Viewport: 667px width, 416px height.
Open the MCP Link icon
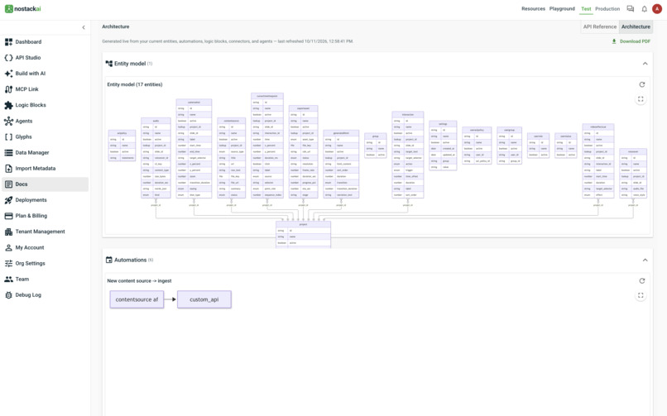point(8,89)
